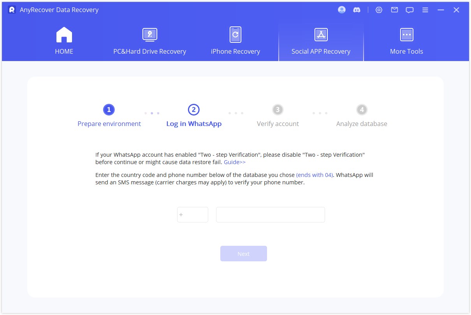Switch to PC&Hard Drive Recovery tab label

(x=149, y=51)
